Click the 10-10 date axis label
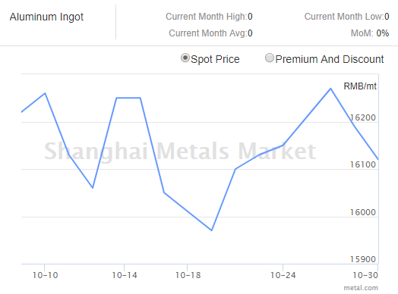Image resolution: width=398 pixels, height=294 pixels. click(x=46, y=275)
